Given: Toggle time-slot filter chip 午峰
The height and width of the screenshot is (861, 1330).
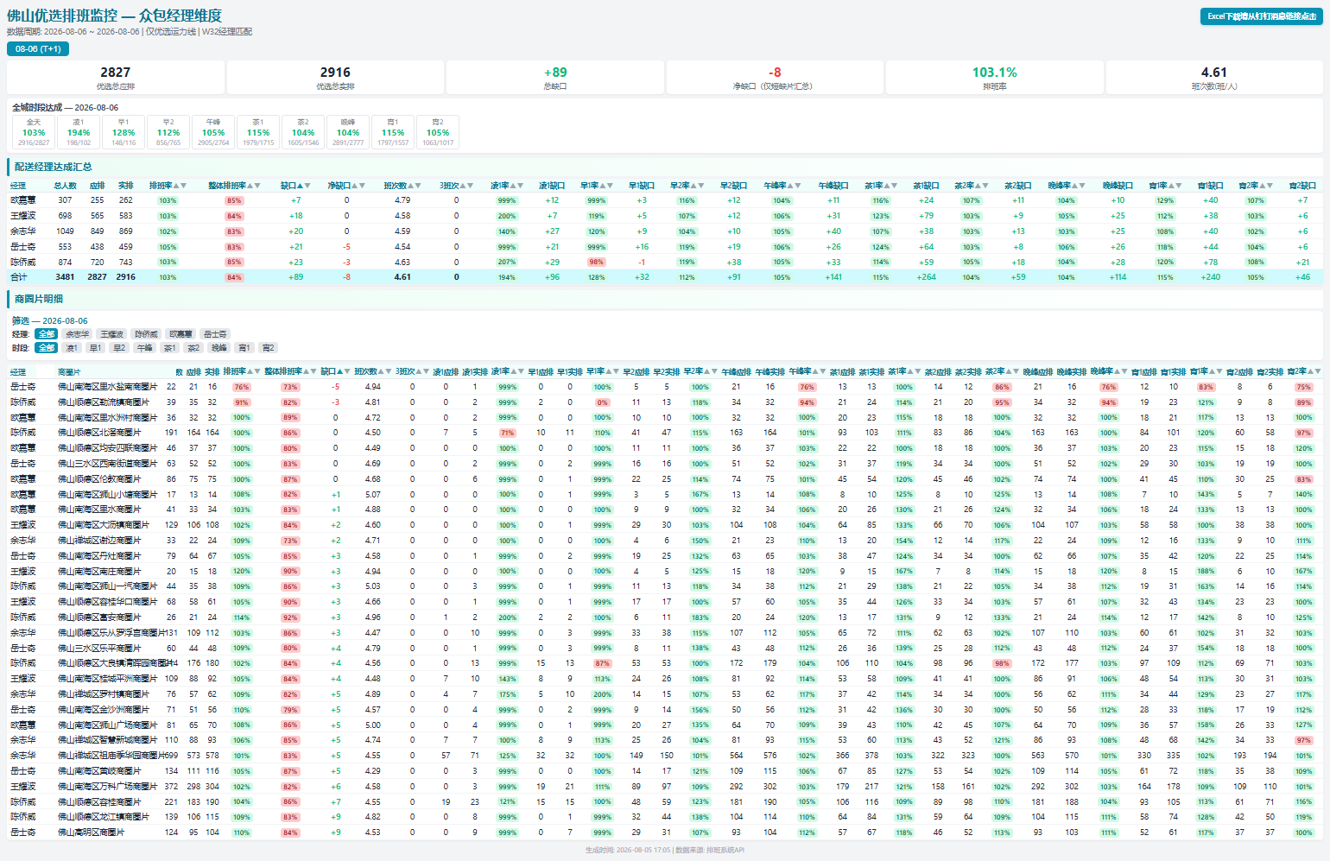Looking at the screenshot, I should [x=145, y=348].
